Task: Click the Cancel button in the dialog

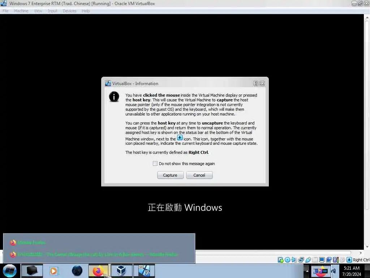Action: [x=199, y=175]
